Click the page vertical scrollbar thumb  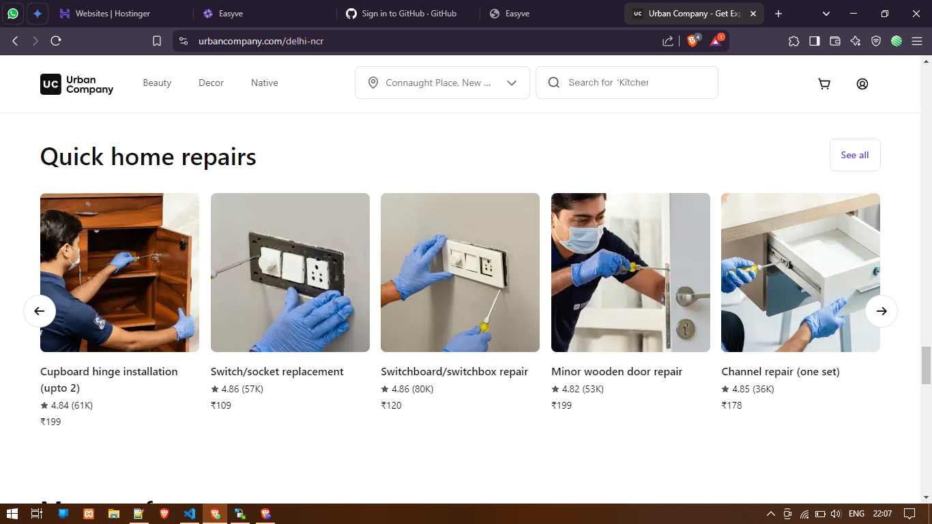point(926,365)
